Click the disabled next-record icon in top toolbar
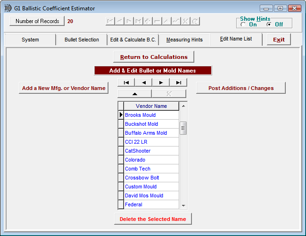 tap(129, 21)
